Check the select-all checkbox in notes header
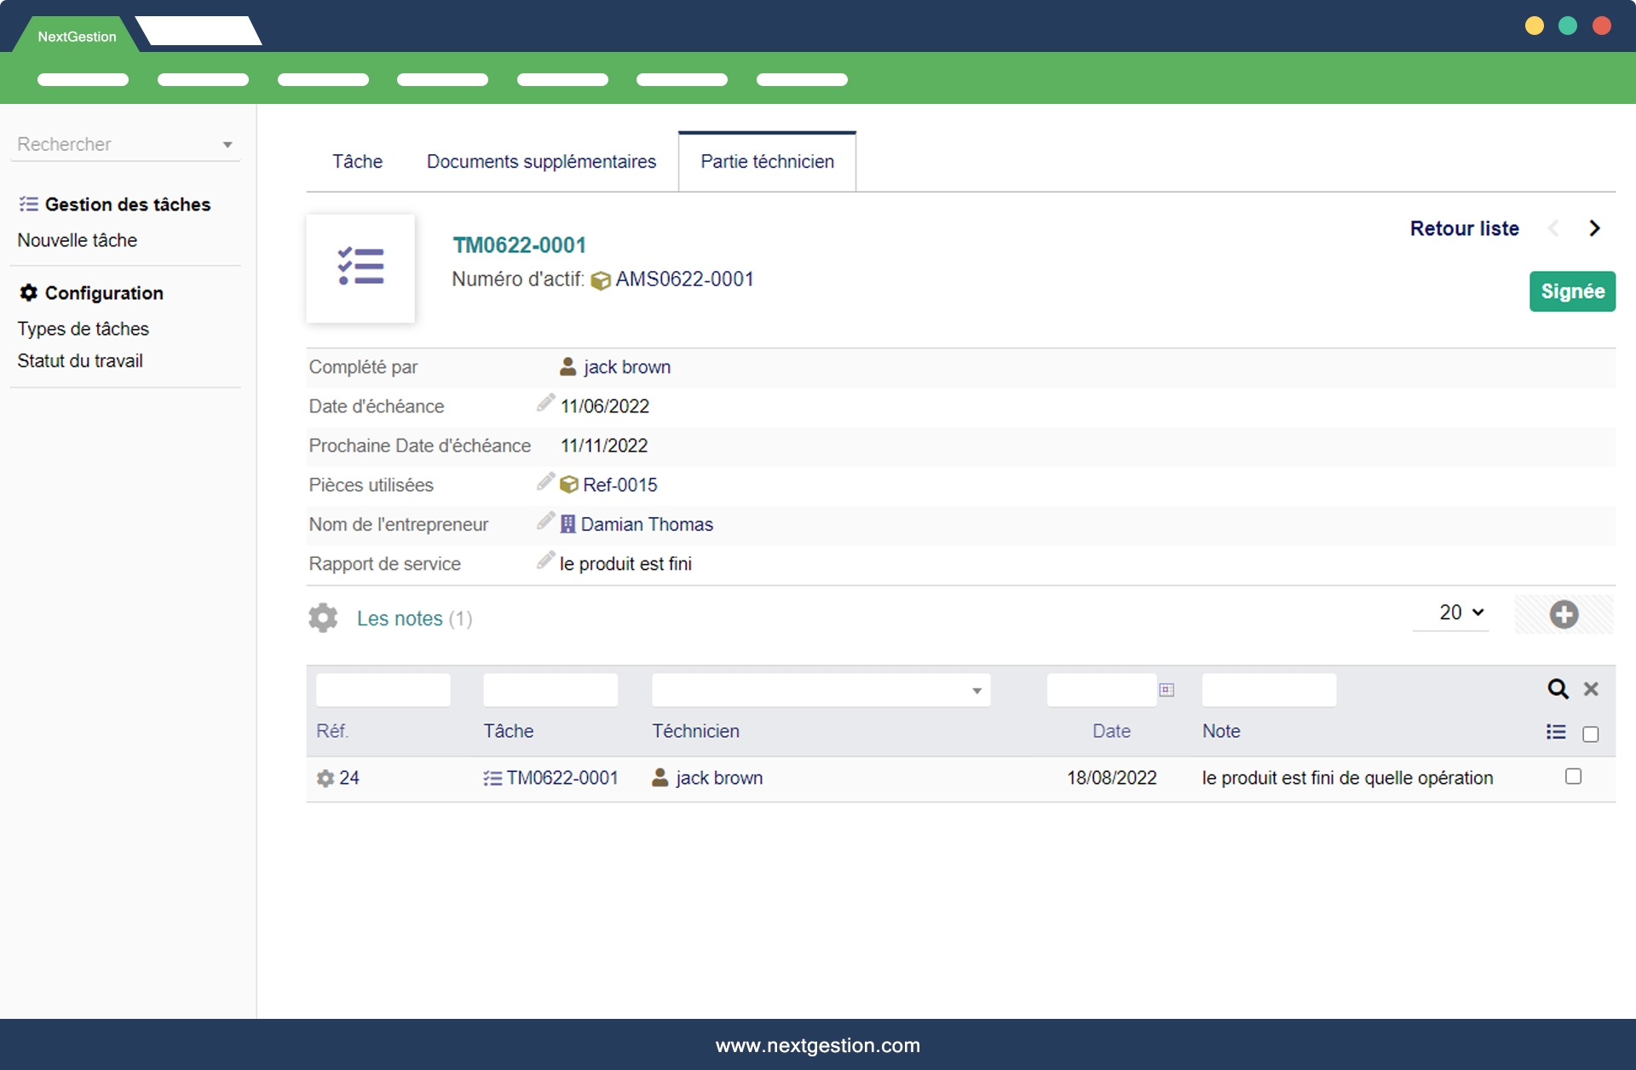Screen dimensions: 1636x1070 [1590, 733]
